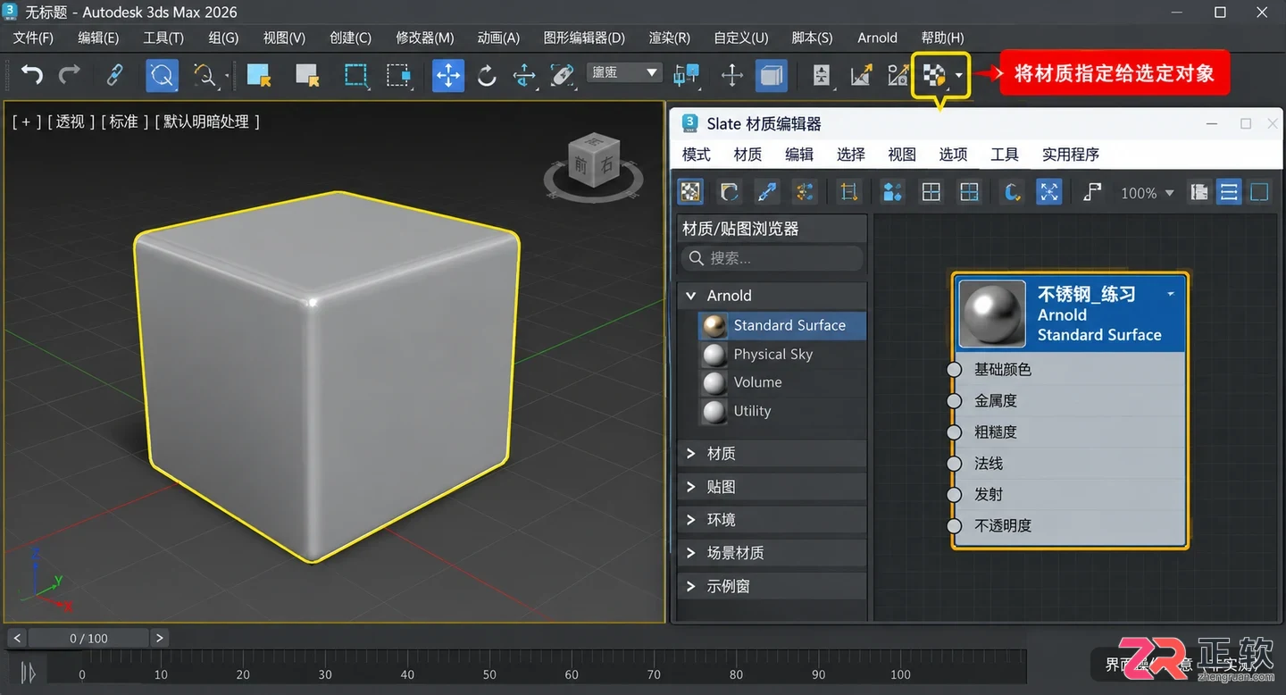1286x695 pixels.
Task: Click the [标准] viewport label
Action: tap(125, 121)
